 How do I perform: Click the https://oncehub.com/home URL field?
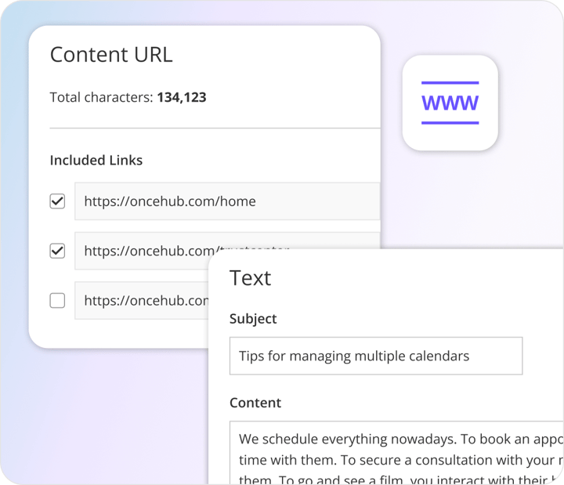click(x=226, y=201)
